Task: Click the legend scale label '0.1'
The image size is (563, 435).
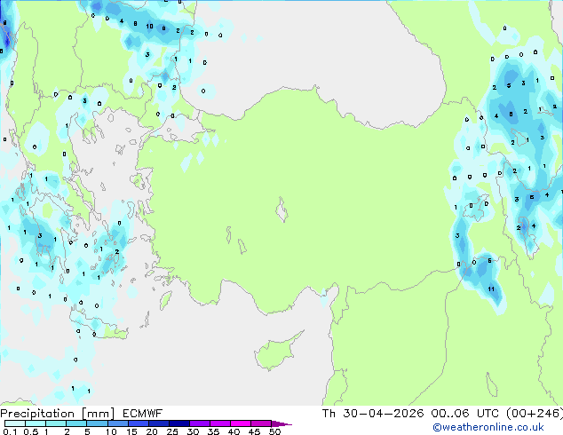Action: point(10,431)
